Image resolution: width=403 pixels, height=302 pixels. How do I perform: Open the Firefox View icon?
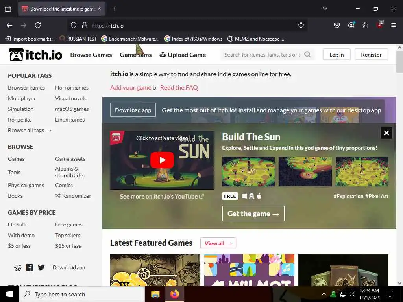coord(8,9)
